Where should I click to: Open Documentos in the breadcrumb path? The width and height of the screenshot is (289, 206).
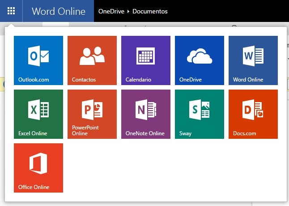coord(150,11)
